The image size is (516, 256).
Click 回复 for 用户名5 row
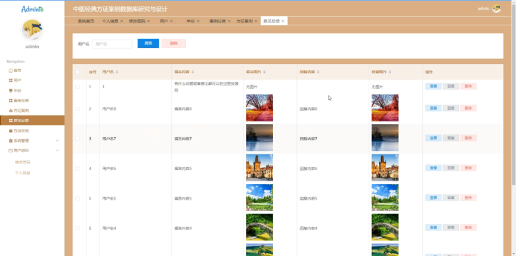click(x=451, y=198)
